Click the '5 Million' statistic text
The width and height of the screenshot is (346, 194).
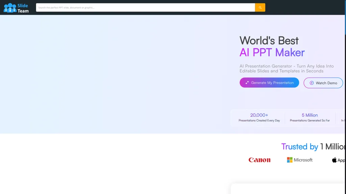pyautogui.click(x=310, y=115)
